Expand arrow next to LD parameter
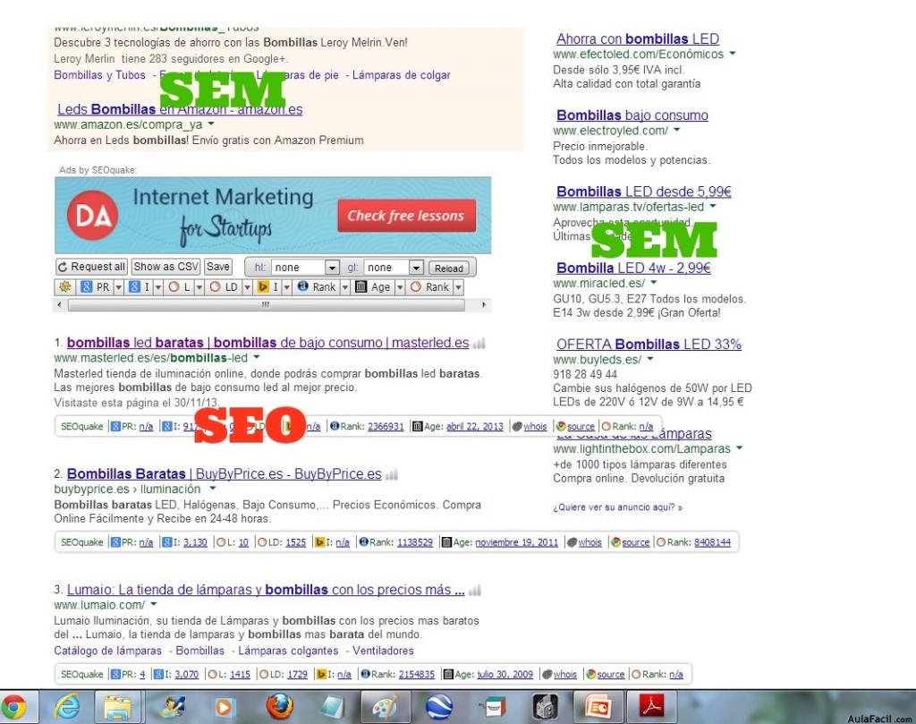The height and width of the screenshot is (724, 916). point(247,287)
